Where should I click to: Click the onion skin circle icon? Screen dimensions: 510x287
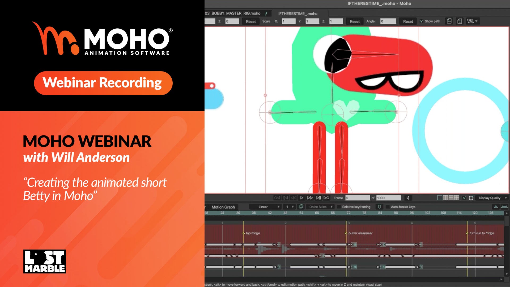(301, 207)
